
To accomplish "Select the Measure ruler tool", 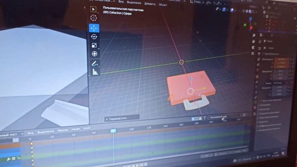I will pos(95,72).
